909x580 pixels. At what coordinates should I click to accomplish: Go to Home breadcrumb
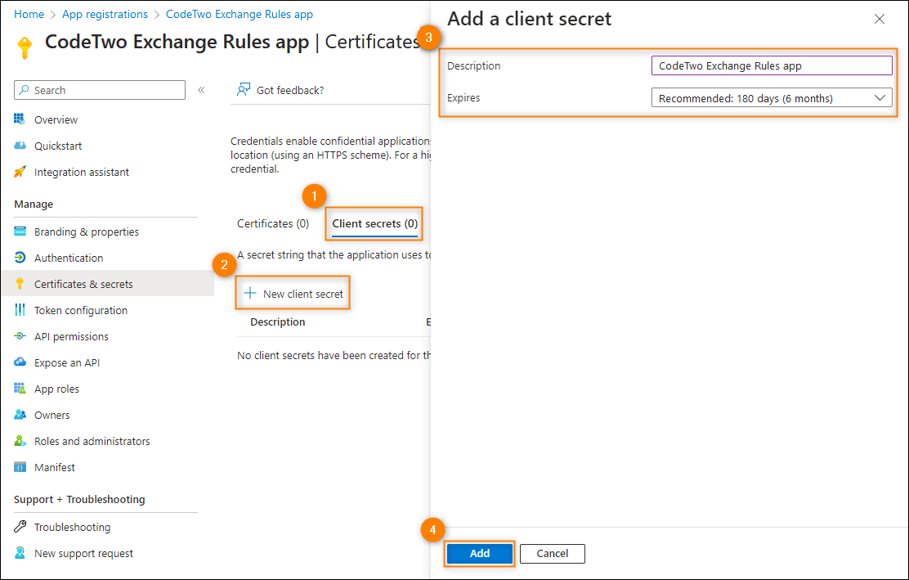point(29,14)
